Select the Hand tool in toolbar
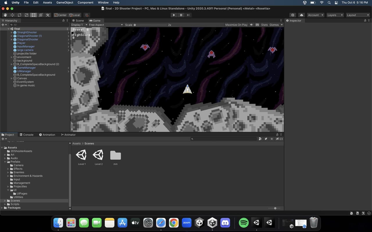 [x=5, y=15]
